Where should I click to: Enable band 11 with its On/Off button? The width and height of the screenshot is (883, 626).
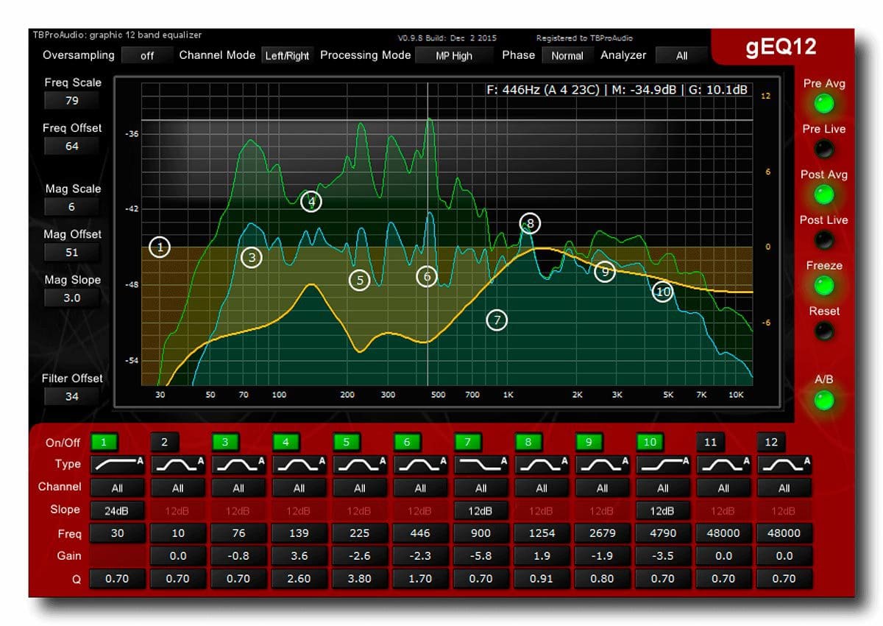tap(710, 442)
